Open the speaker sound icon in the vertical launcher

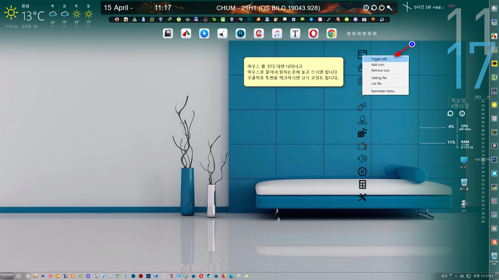[x=362, y=159]
